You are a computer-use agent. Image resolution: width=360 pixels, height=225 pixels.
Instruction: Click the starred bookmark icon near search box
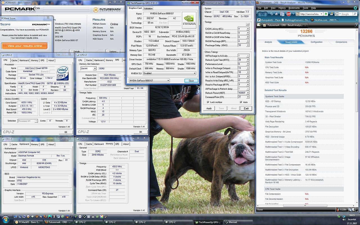point(331,14)
